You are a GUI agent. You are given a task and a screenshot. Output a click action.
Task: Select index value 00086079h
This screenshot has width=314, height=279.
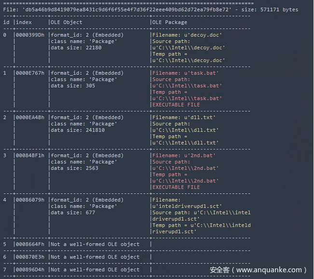[x=30, y=200]
